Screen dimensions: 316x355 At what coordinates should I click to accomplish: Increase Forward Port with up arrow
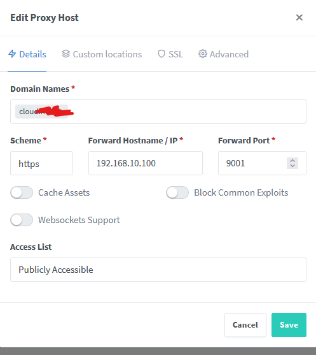(292, 161)
